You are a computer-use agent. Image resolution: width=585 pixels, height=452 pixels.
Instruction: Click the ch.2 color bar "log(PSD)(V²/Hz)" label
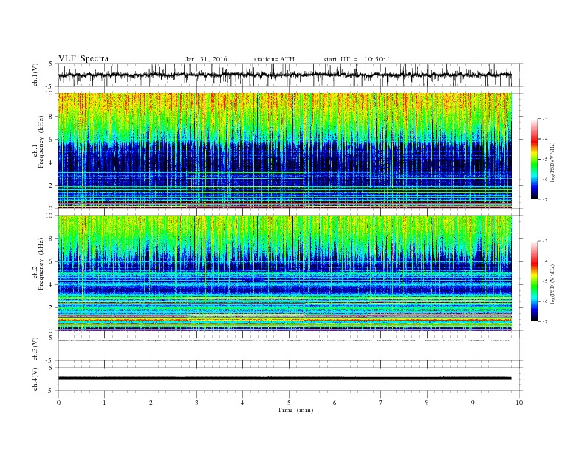(x=552, y=284)
